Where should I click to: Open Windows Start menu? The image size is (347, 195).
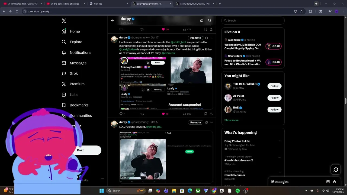click(x=102, y=191)
